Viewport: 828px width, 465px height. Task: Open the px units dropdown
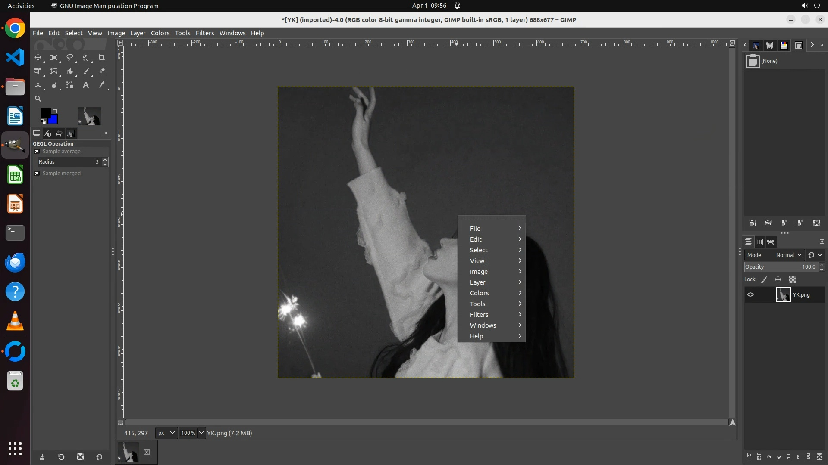click(x=166, y=433)
